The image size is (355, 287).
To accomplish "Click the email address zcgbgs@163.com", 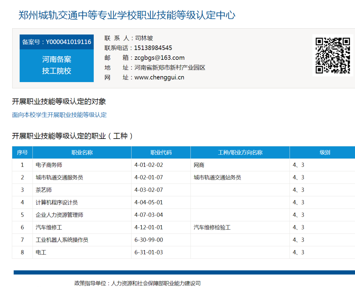I will click(159, 58).
